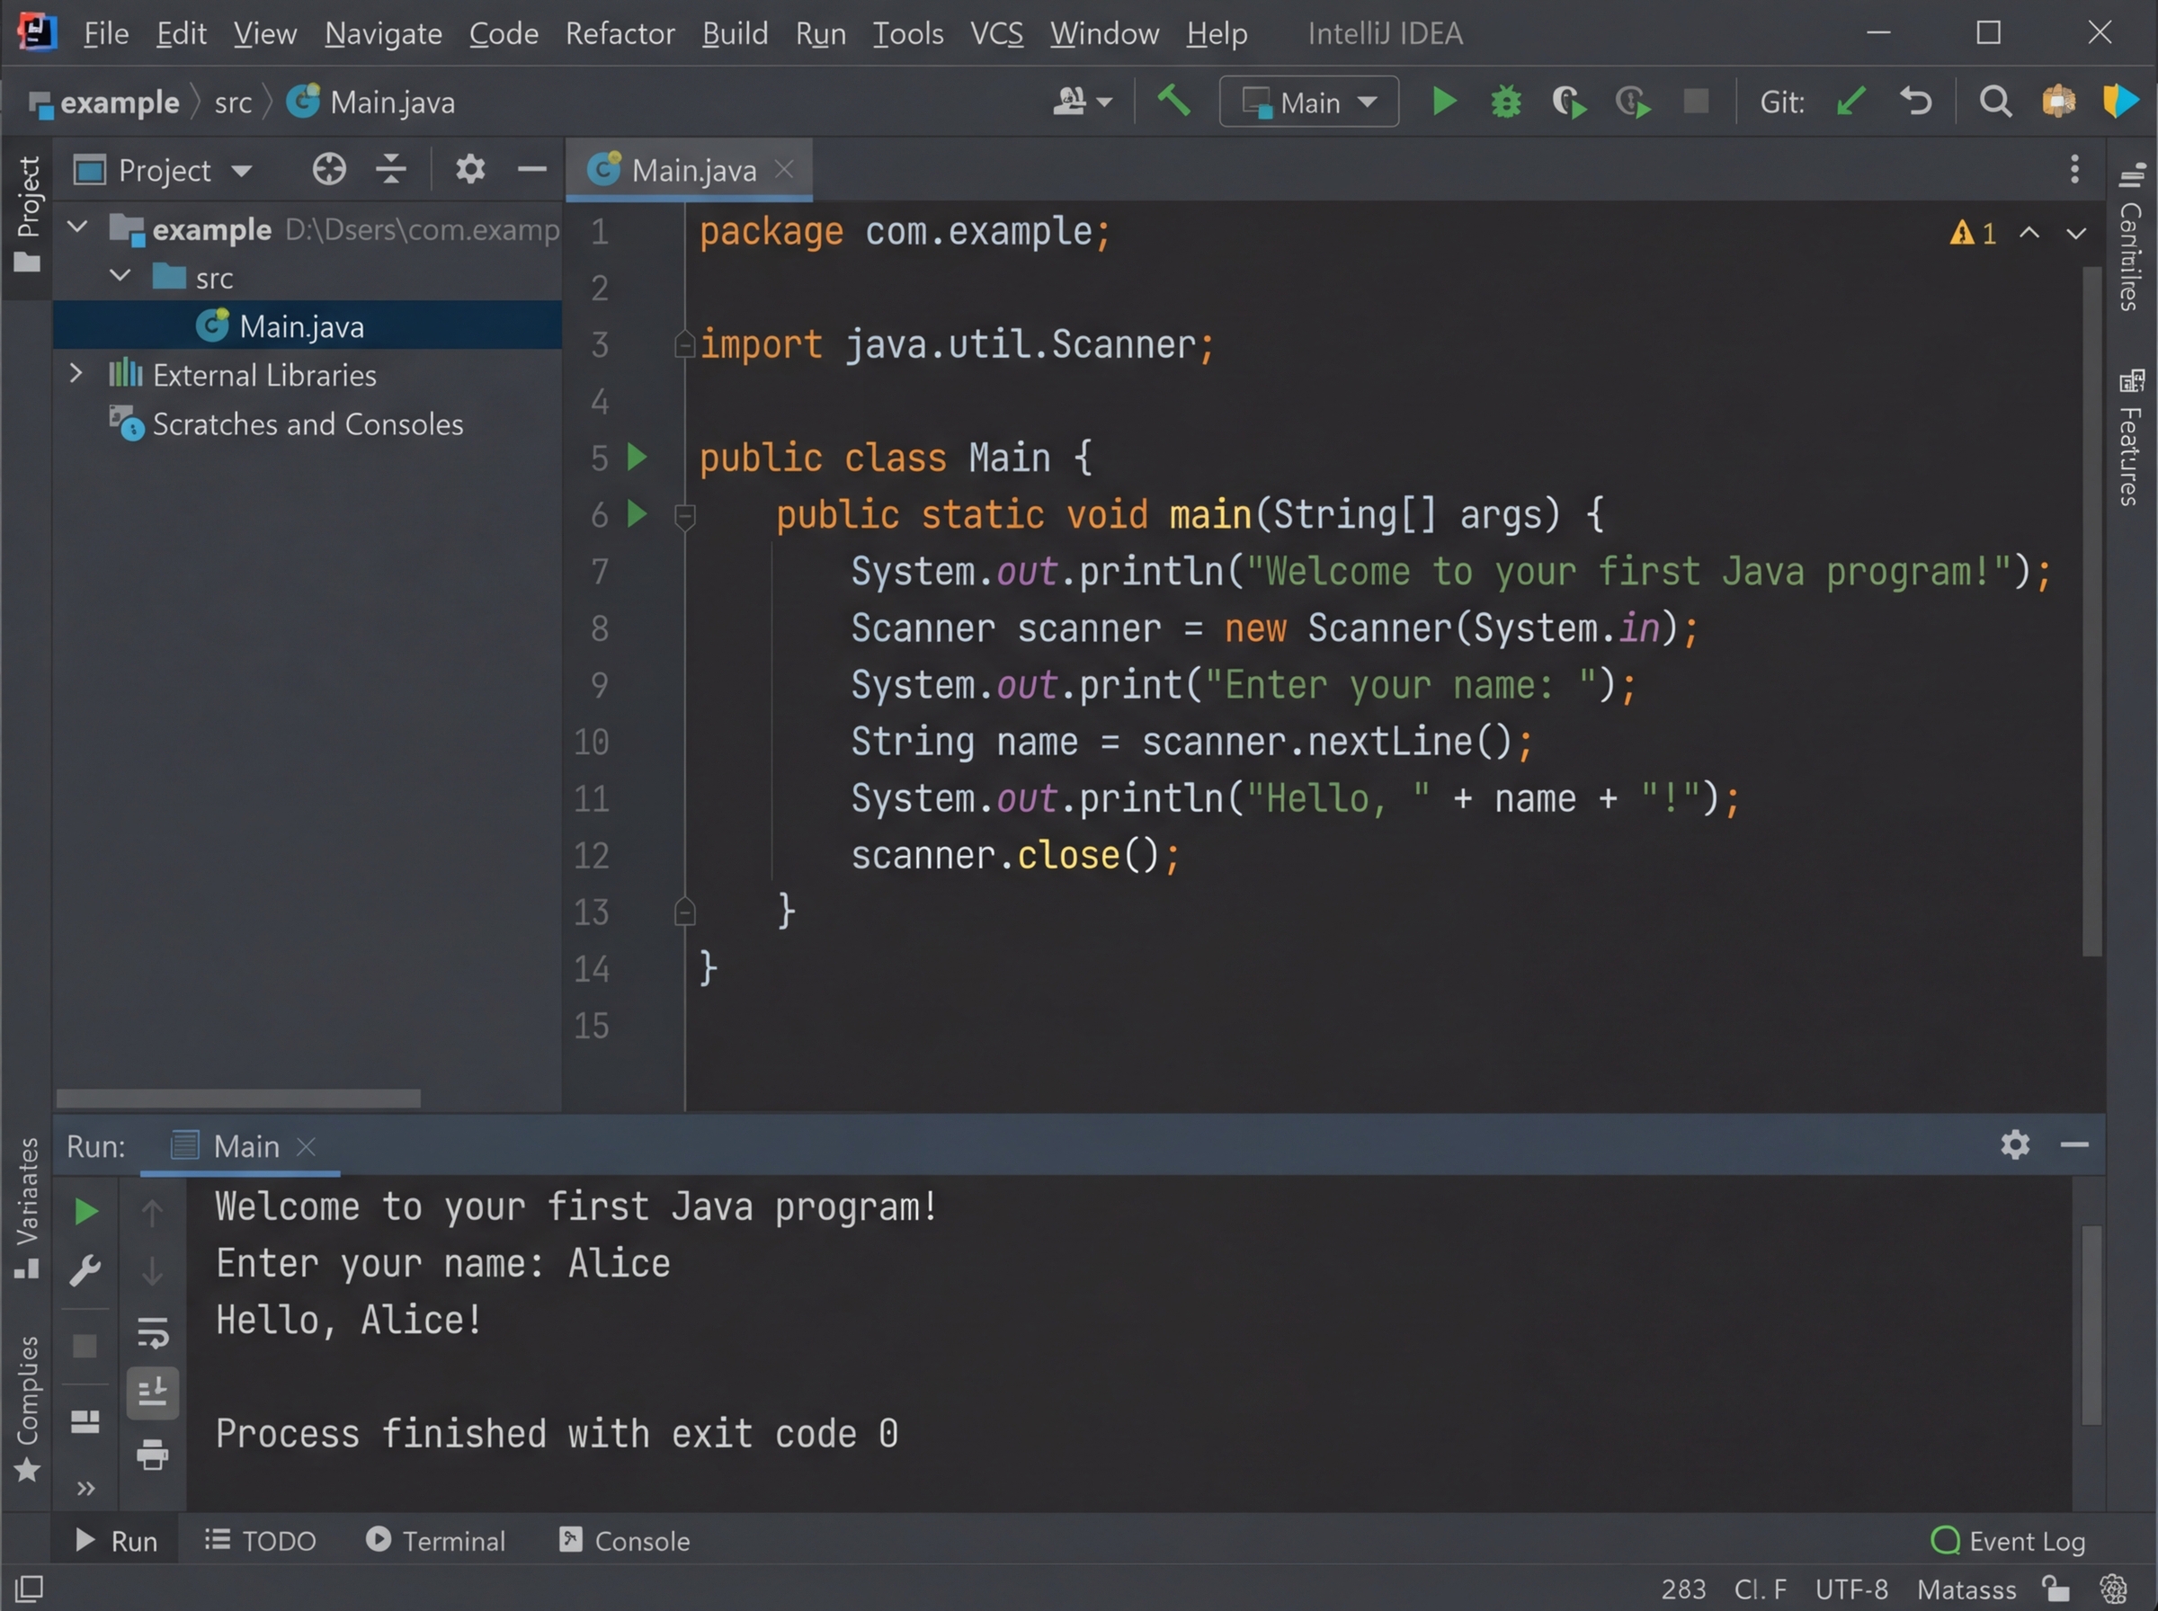Open the Event Log

point(2009,1540)
